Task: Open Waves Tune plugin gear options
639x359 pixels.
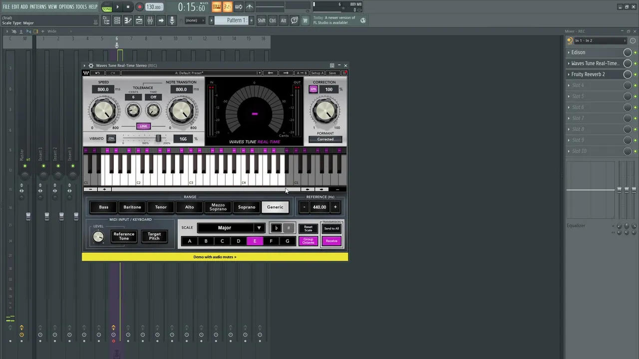Action: click(x=91, y=65)
